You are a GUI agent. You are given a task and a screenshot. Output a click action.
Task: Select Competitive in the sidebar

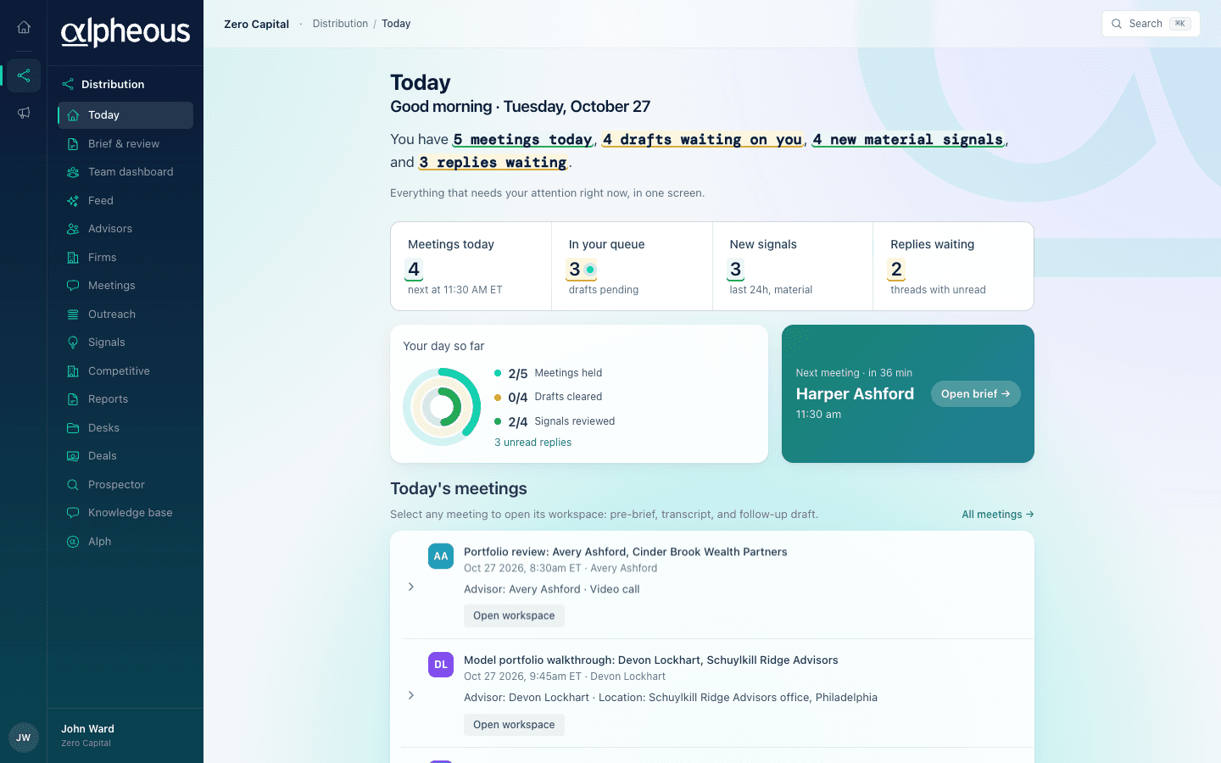[125, 371]
